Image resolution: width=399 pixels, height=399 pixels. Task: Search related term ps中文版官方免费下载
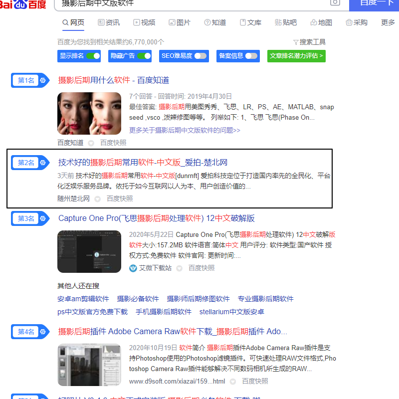92,312
